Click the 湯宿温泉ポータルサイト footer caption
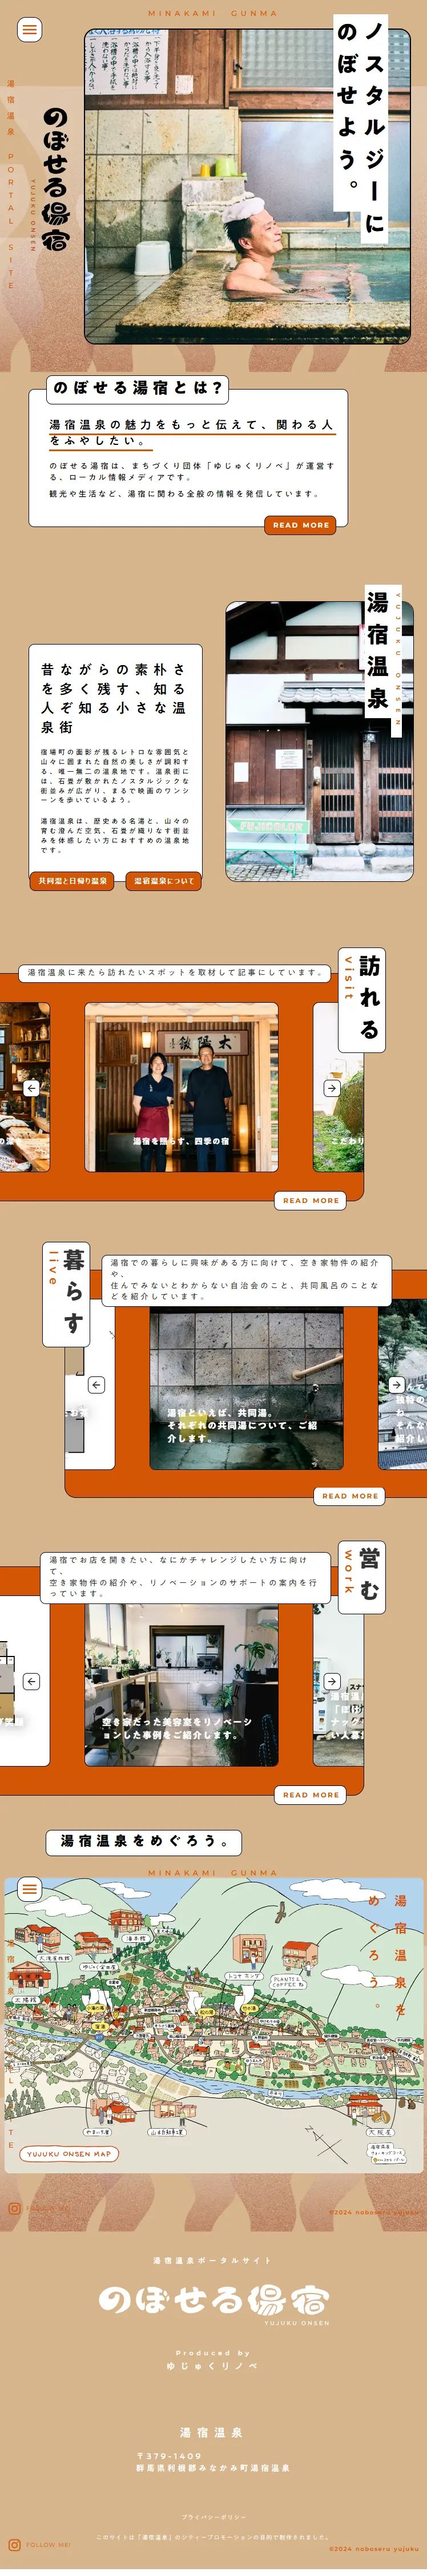The height and width of the screenshot is (2576, 427). tap(212, 2260)
